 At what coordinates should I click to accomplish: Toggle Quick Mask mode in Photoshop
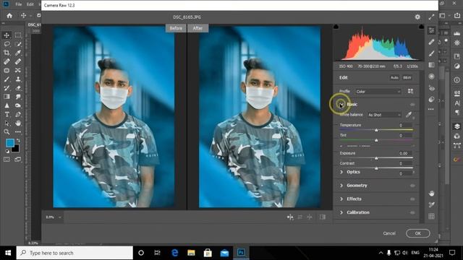pos(7,160)
